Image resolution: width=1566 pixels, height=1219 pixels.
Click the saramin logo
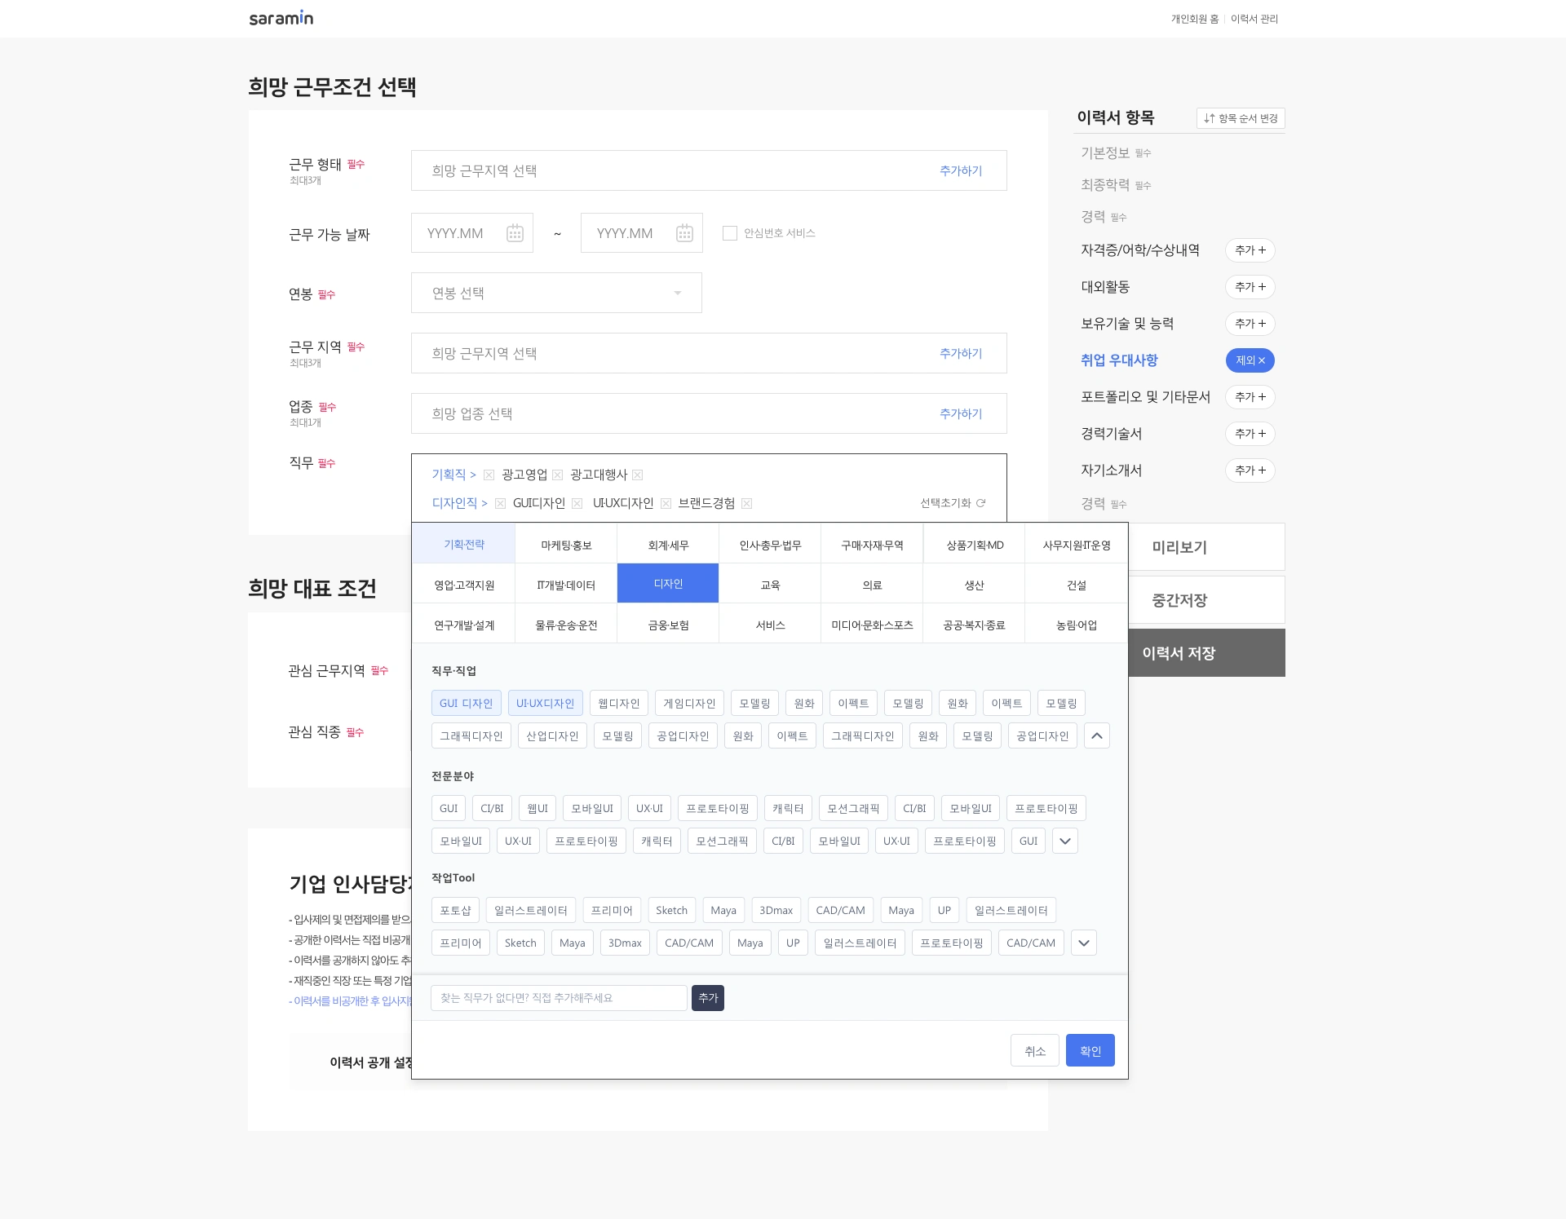(281, 18)
